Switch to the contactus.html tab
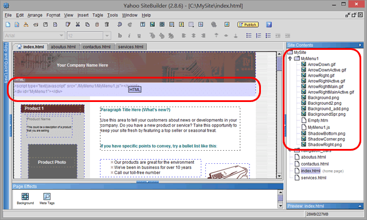Viewport: 367px width, 220px height. point(97,47)
